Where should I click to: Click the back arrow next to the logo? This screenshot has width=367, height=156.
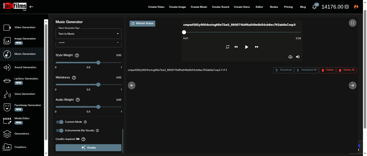[x=31, y=7]
